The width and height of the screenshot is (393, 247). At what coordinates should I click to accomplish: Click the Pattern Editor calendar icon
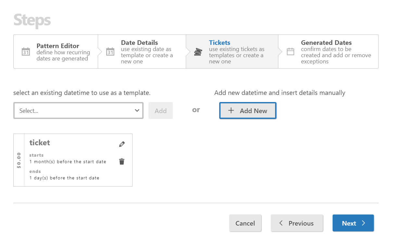coord(26,52)
